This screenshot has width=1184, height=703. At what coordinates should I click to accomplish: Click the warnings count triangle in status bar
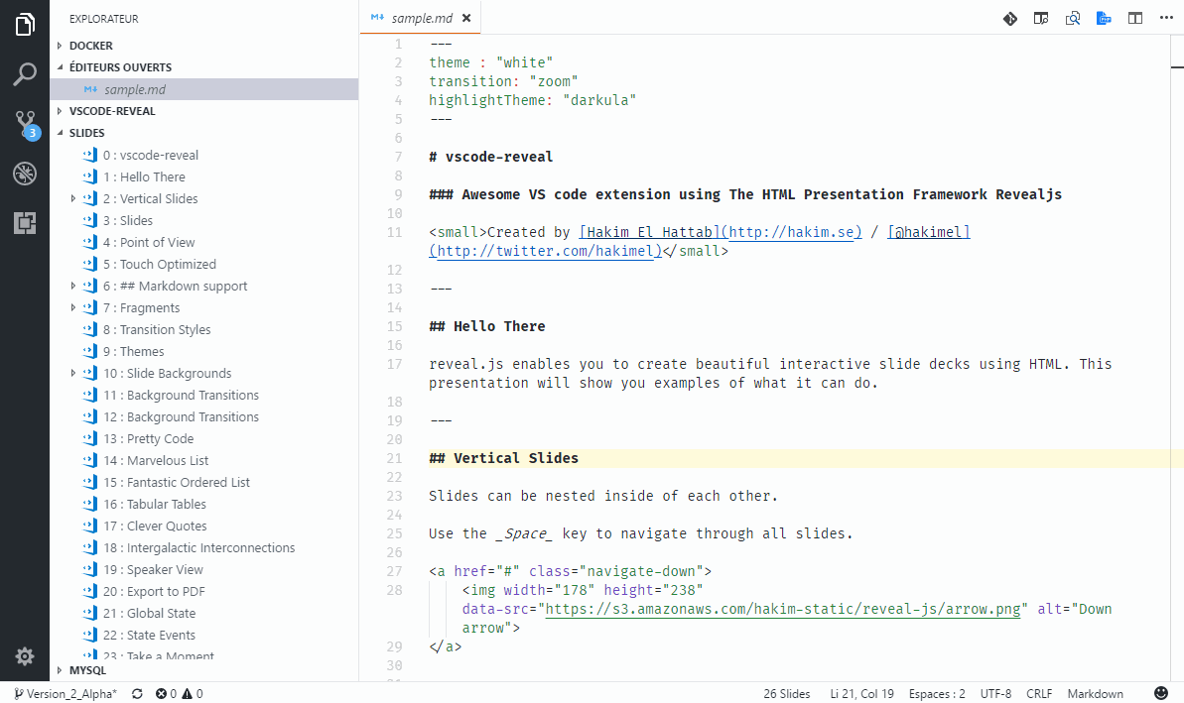(x=192, y=694)
